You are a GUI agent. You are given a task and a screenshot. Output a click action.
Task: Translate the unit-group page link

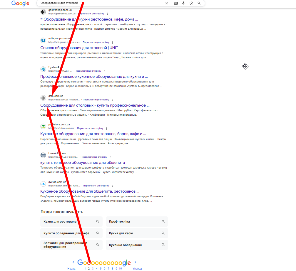[96, 43]
